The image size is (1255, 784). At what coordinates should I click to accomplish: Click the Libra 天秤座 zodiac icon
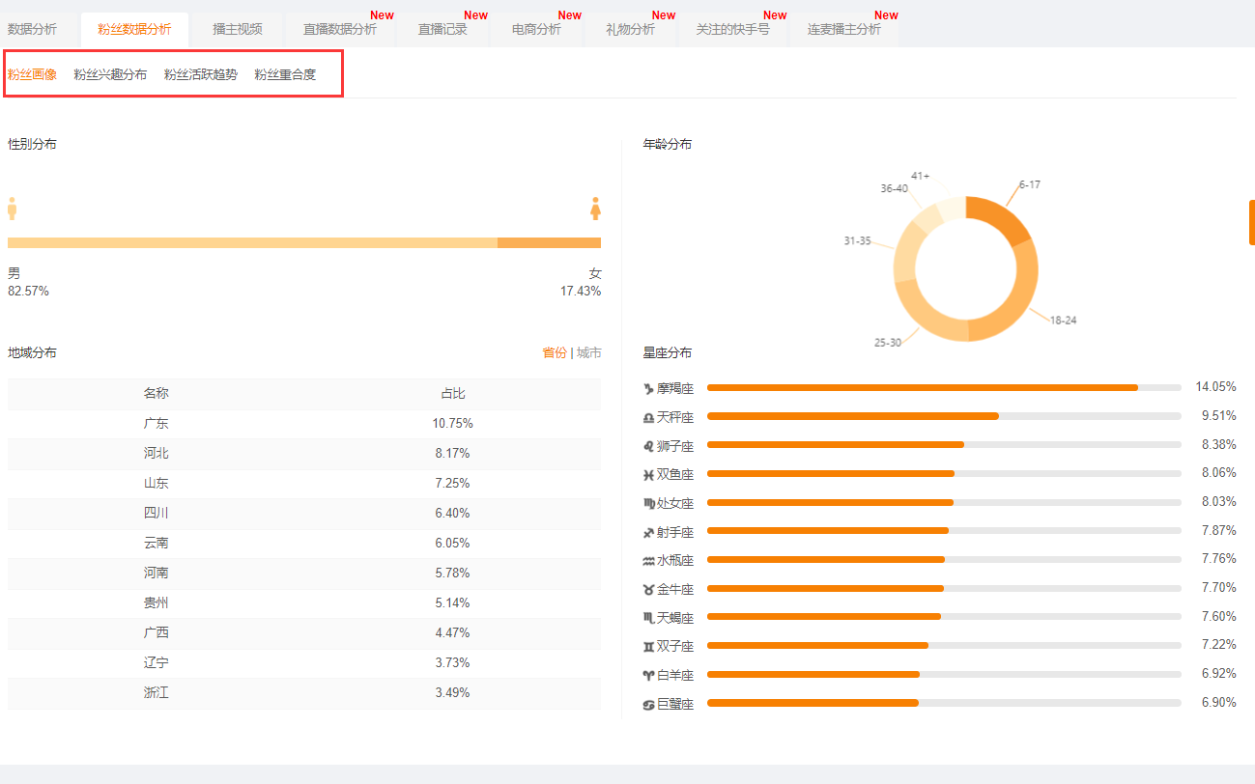[x=648, y=418]
